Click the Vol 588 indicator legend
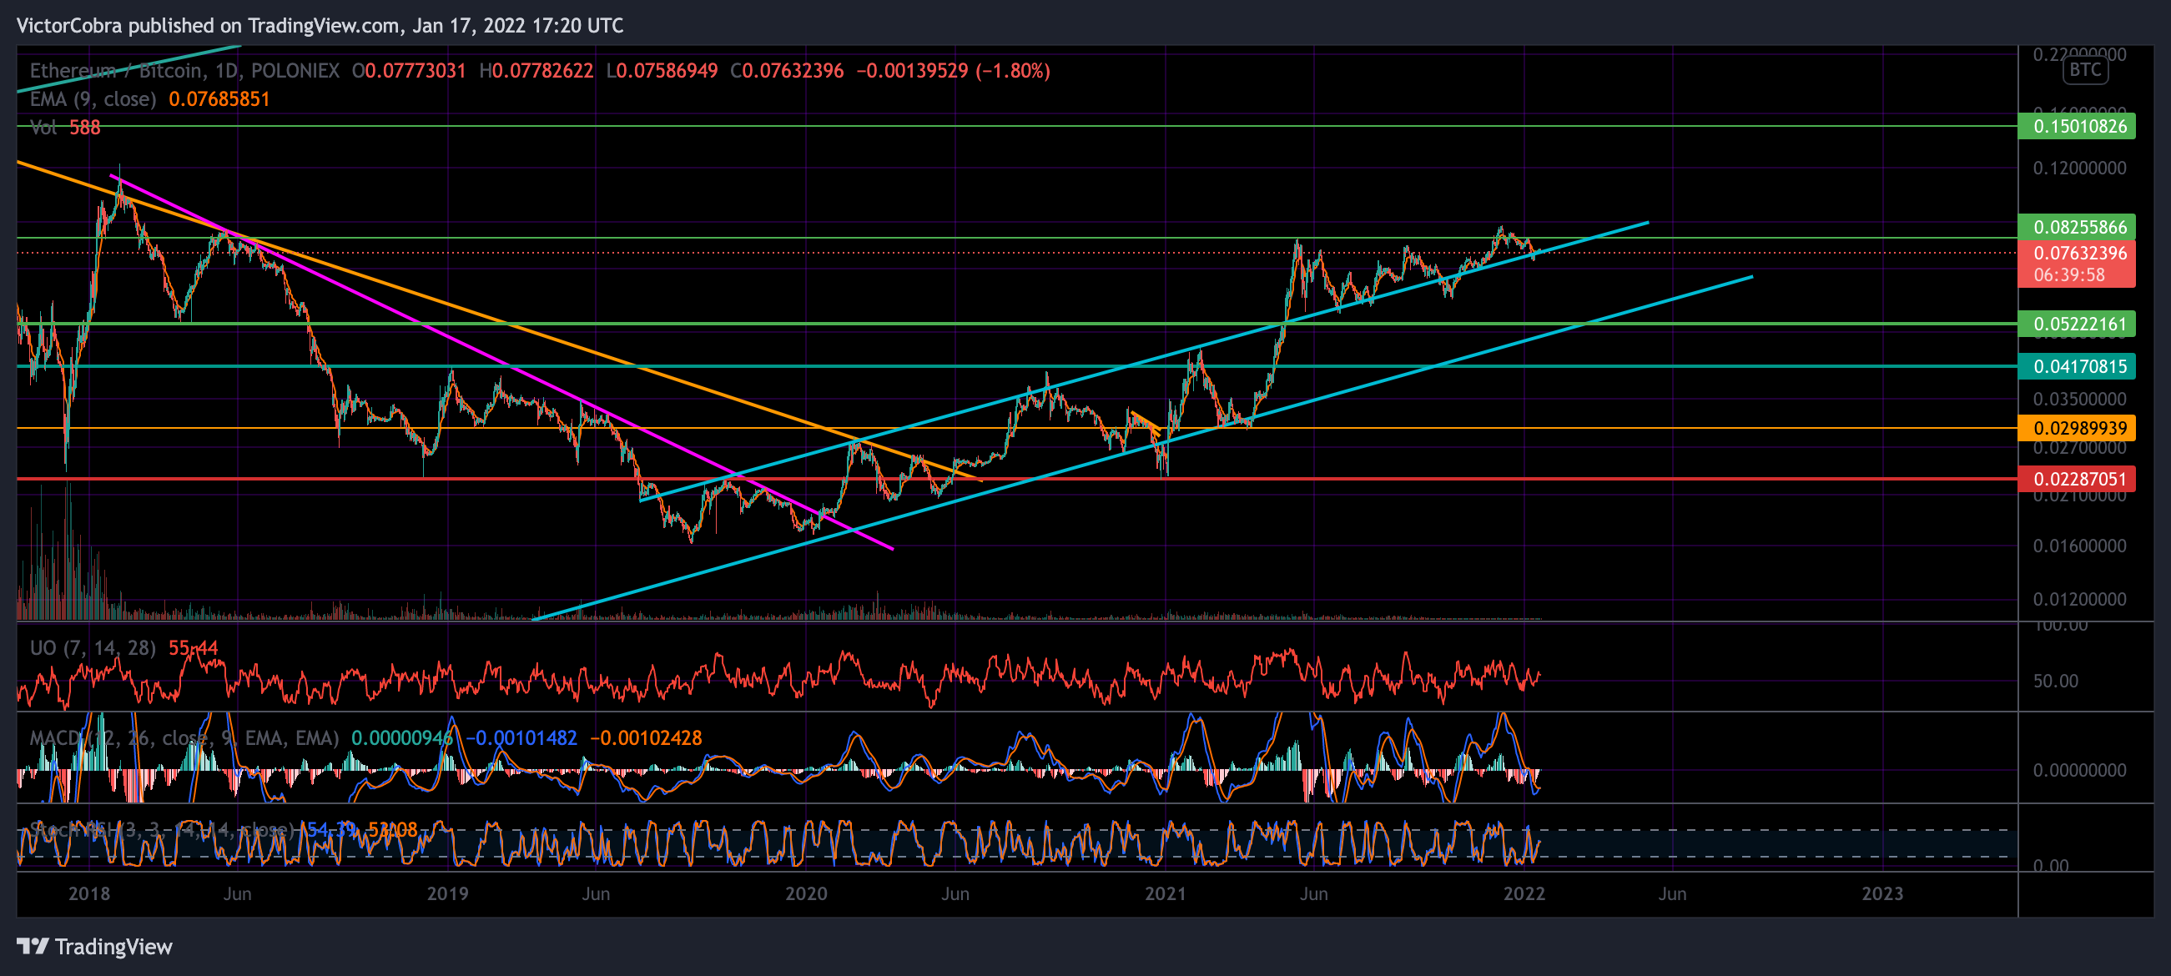 pos(65,128)
